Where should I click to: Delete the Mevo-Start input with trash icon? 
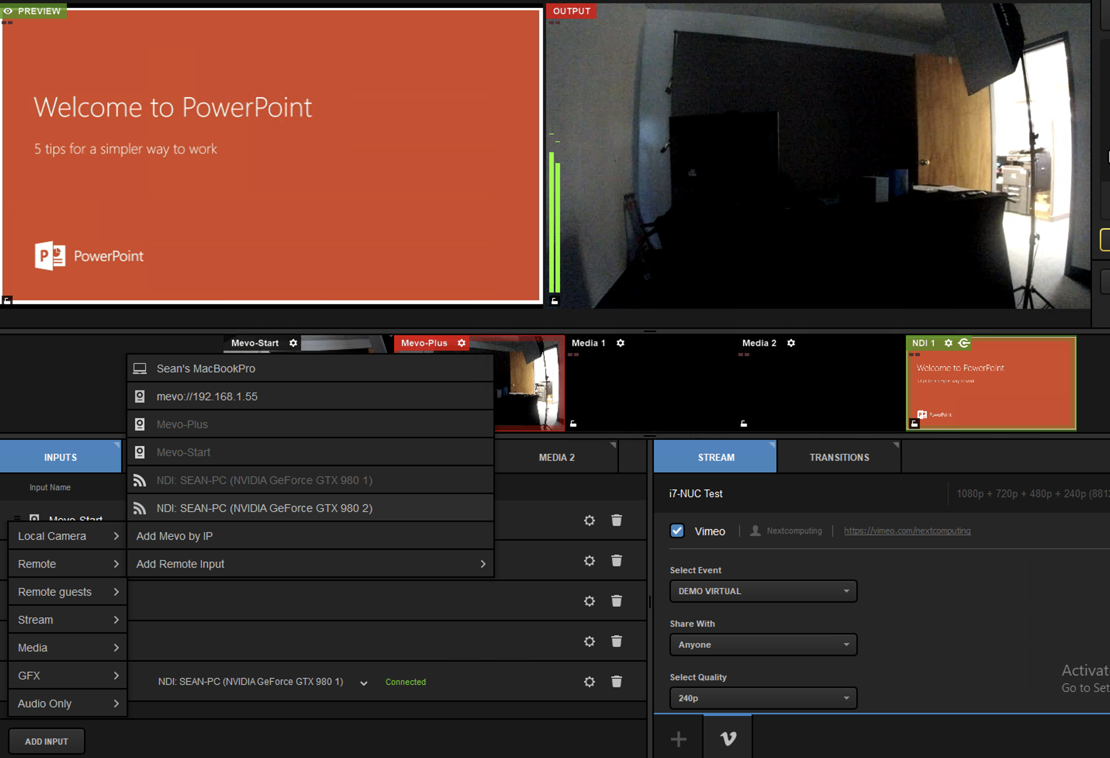click(617, 520)
